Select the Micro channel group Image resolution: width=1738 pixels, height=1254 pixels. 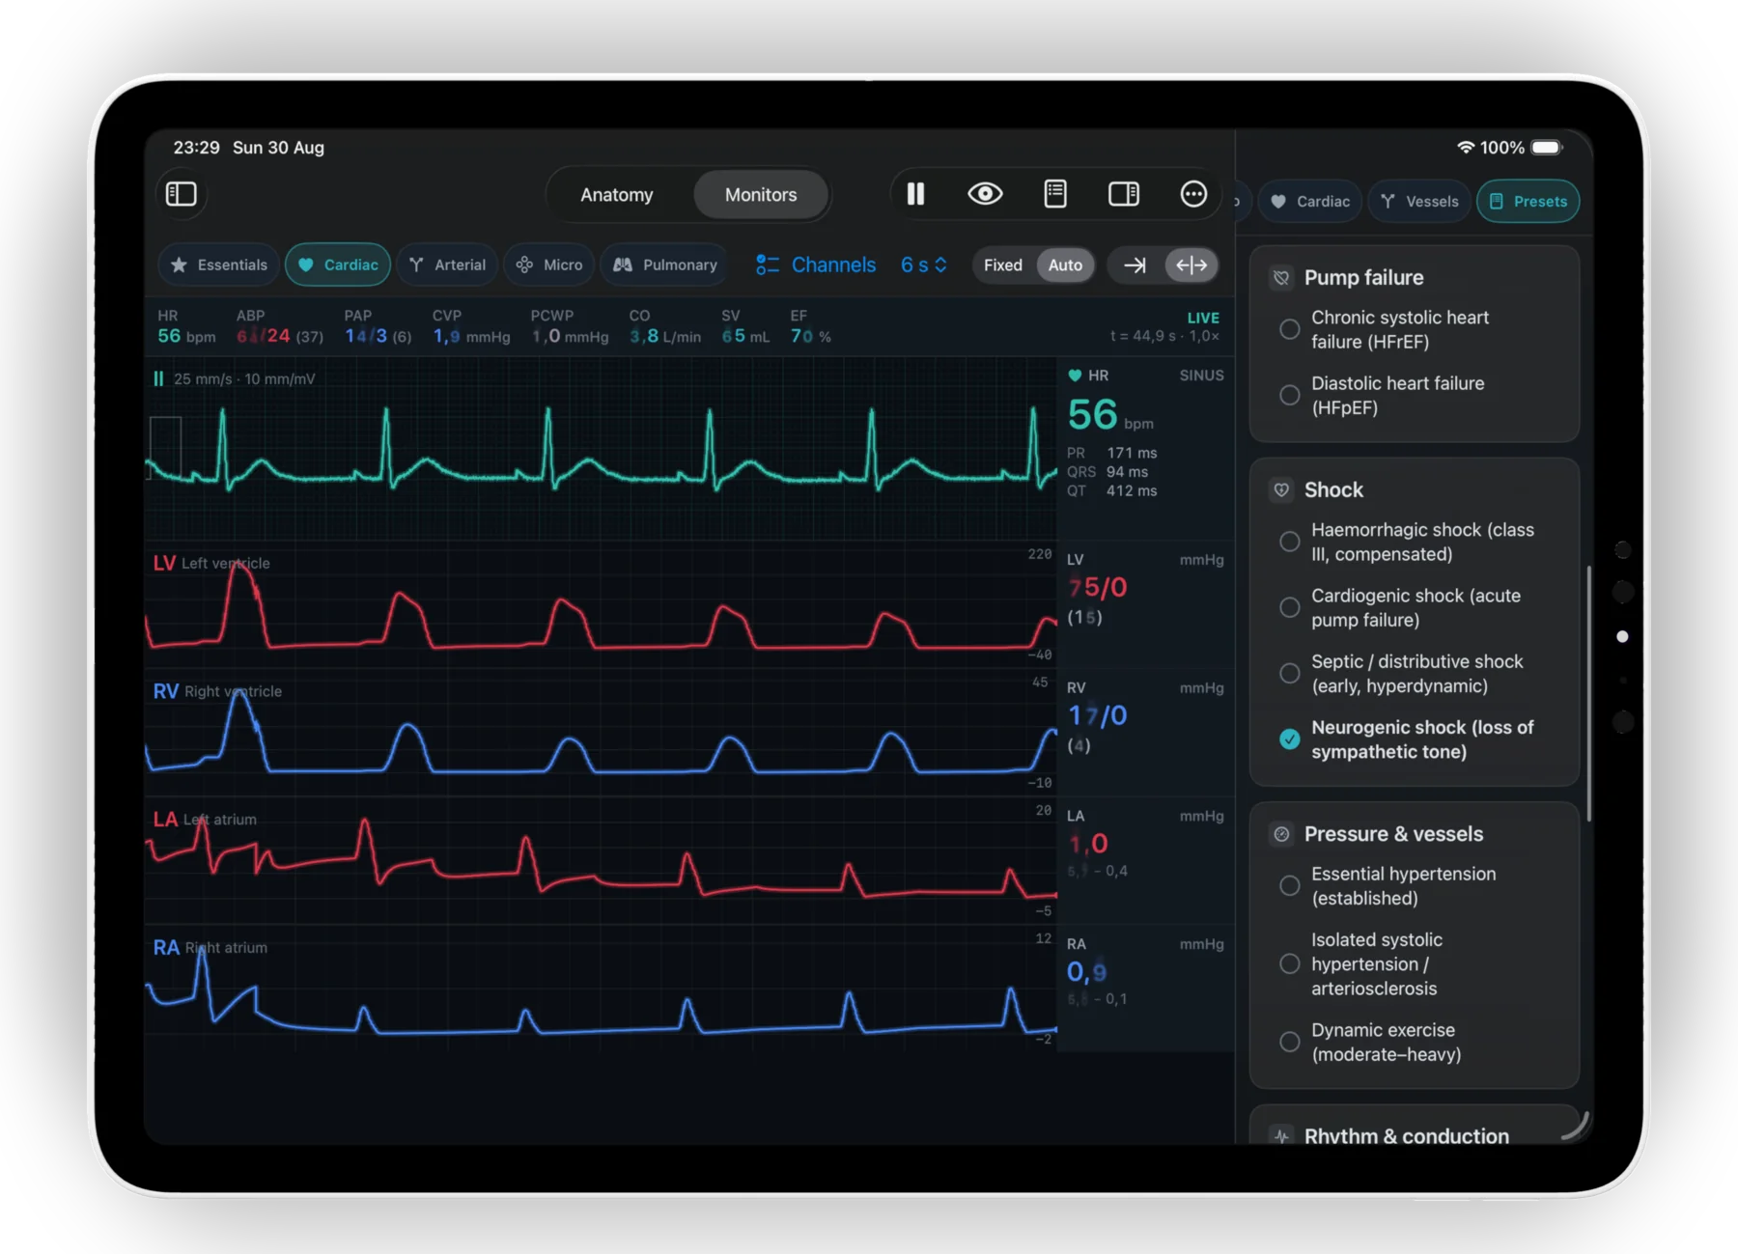click(x=549, y=265)
